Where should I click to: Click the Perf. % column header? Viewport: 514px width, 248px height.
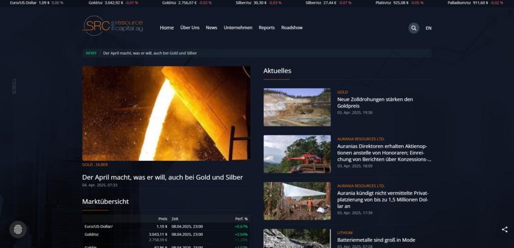(x=242, y=219)
